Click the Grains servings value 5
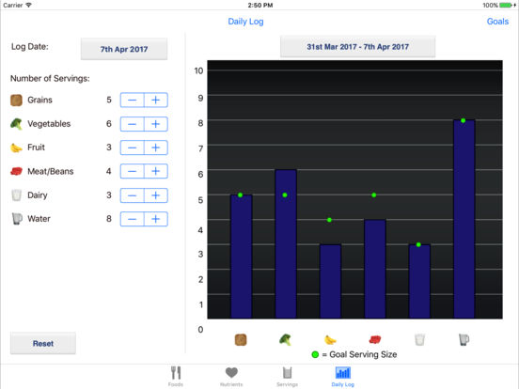This screenshot has height=389, width=519. click(109, 100)
